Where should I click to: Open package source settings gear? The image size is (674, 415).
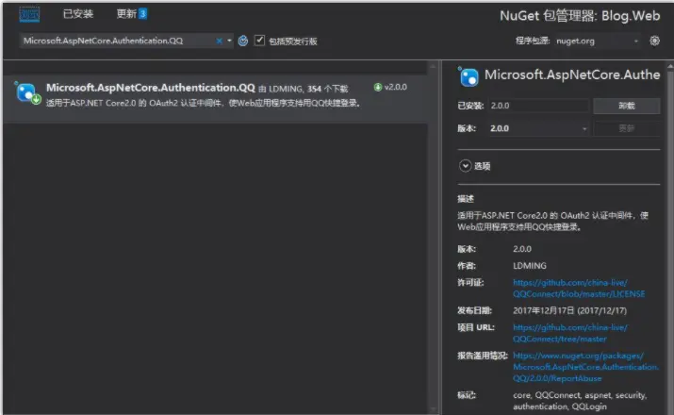(x=654, y=41)
